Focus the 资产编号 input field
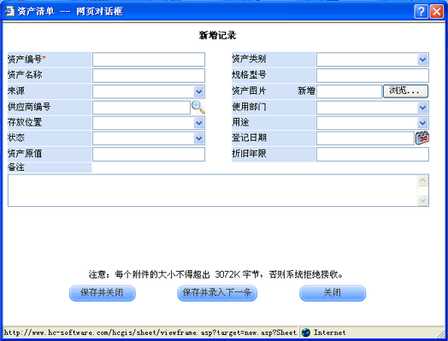448x341 pixels. (x=149, y=60)
